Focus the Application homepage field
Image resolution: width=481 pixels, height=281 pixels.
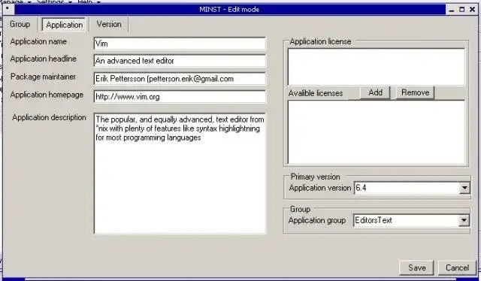click(180, 97)
